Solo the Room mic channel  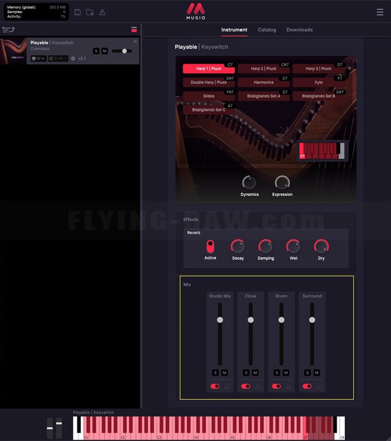pos(277,373)
